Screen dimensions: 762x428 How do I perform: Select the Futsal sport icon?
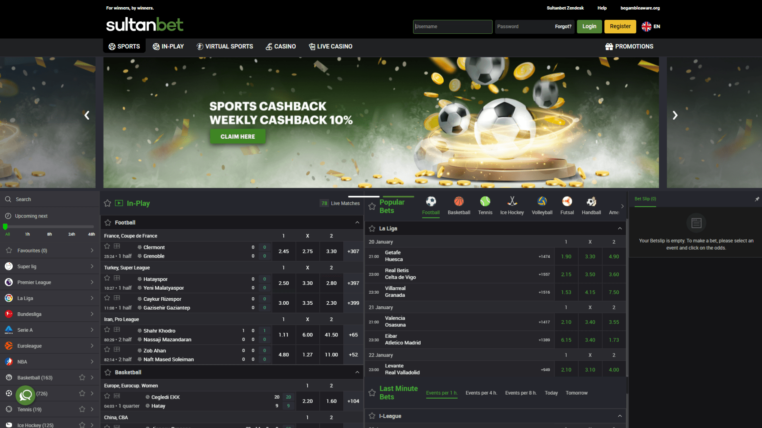(567, 202)
